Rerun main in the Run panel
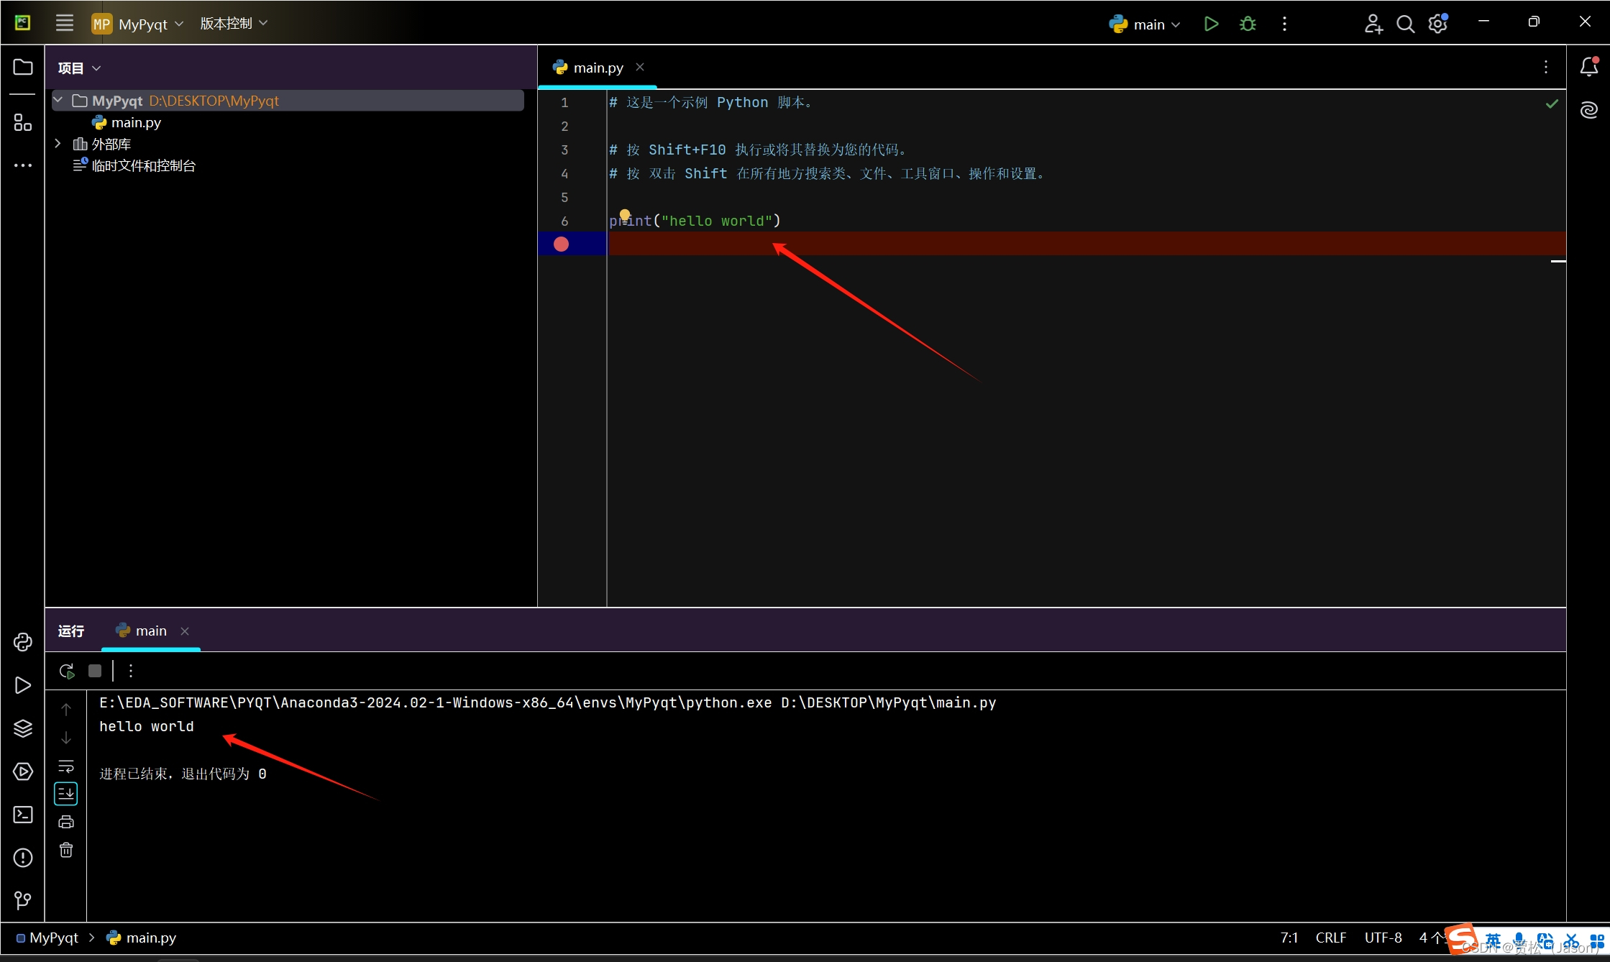Image resolution: width=1610 pixels, height=962 pixels. (66, 671)
